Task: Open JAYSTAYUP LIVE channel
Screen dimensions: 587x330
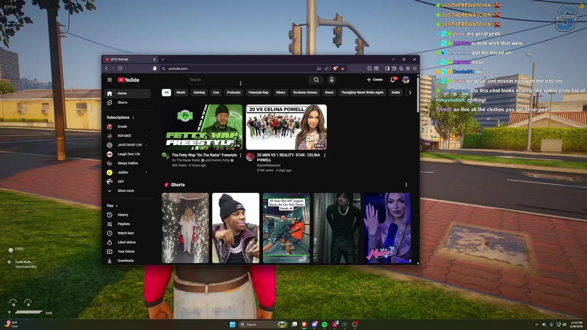Action: click(128, 145)
